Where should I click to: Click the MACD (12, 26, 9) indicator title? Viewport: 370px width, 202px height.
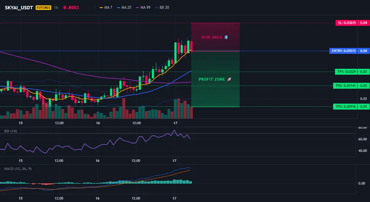click(x=18, y=169)
